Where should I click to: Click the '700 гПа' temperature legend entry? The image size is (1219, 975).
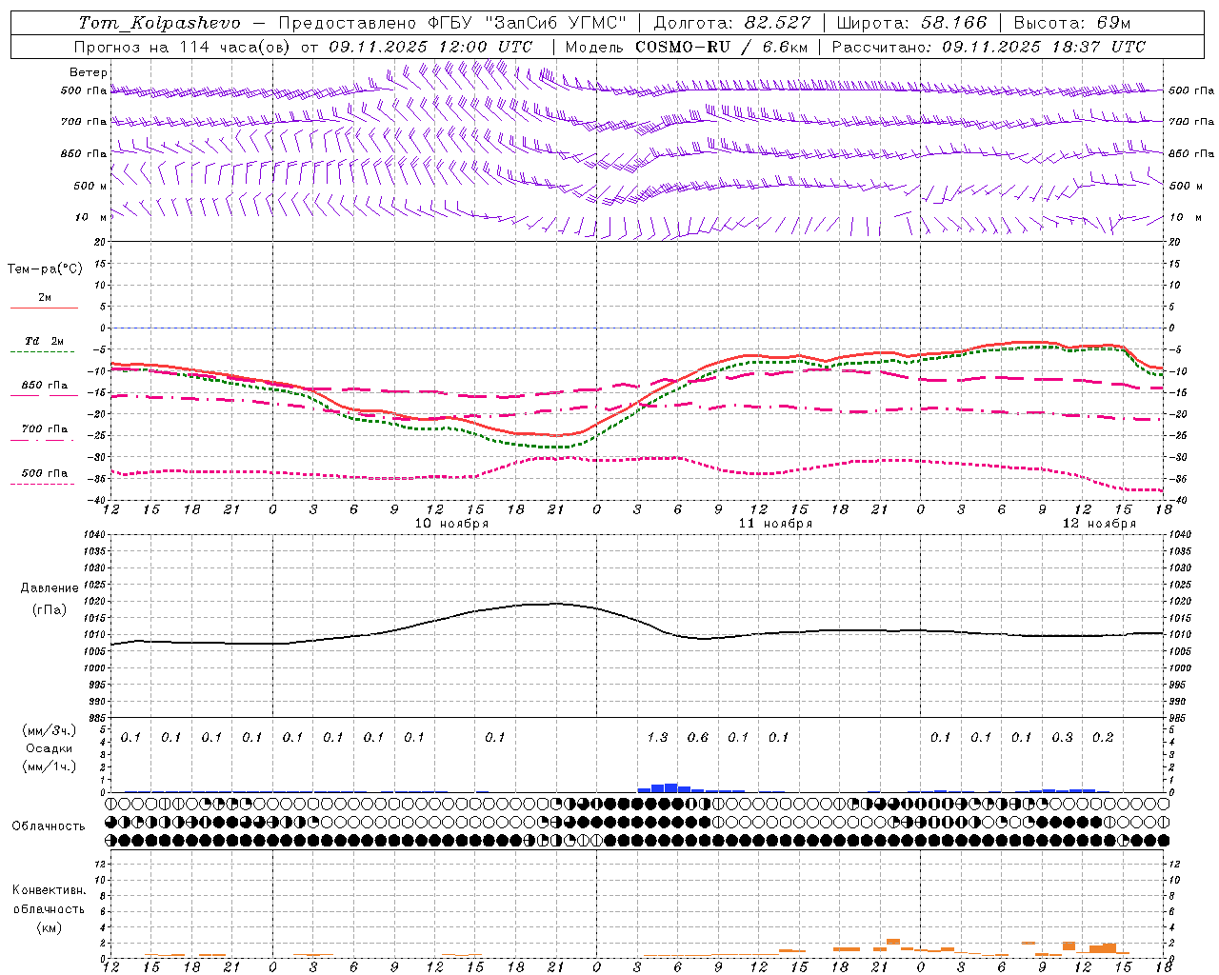click(44, 429)
